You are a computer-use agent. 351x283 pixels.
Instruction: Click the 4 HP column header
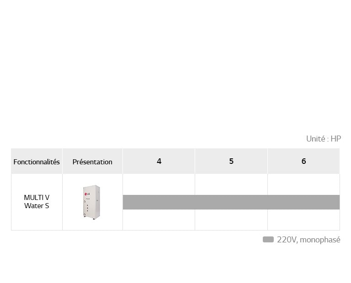click(x=159, y=161)
